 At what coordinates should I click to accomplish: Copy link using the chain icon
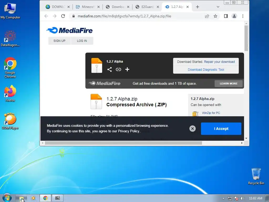tap(118, 69)
